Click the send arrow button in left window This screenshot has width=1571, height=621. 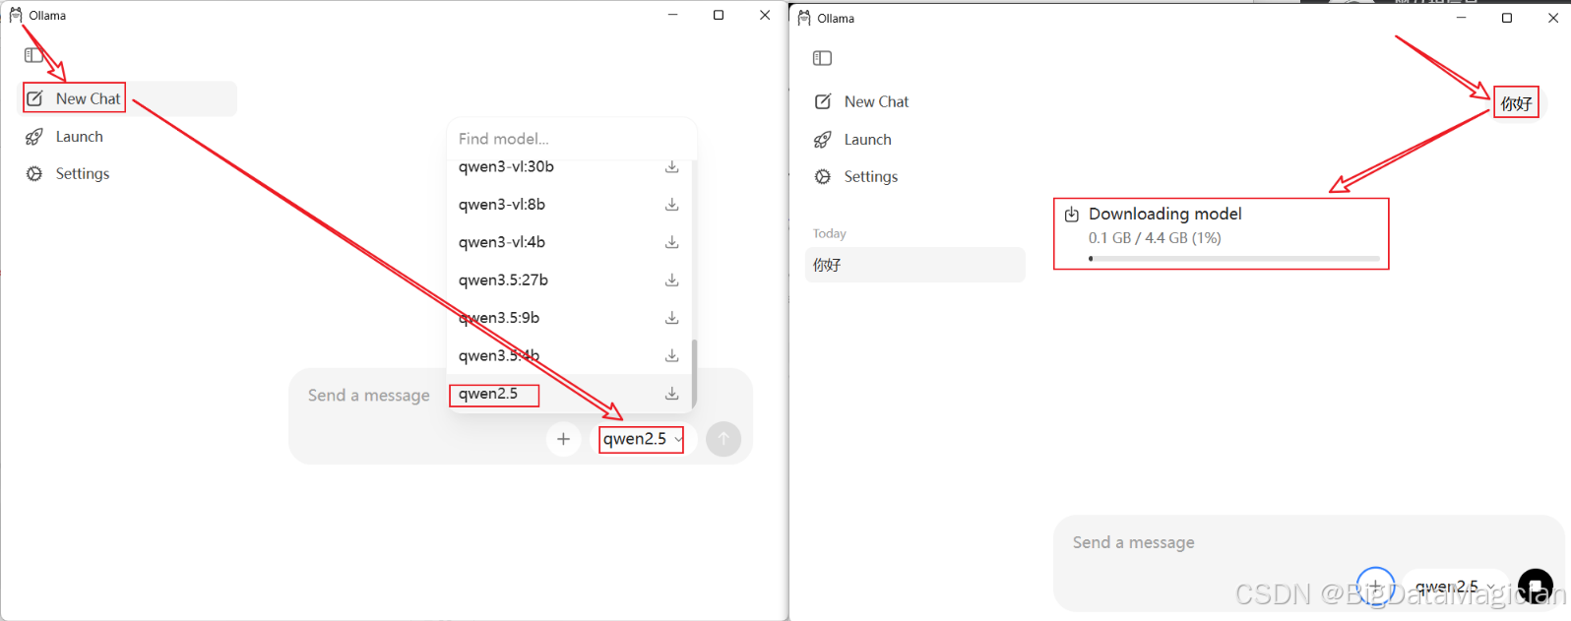[723, 439]
